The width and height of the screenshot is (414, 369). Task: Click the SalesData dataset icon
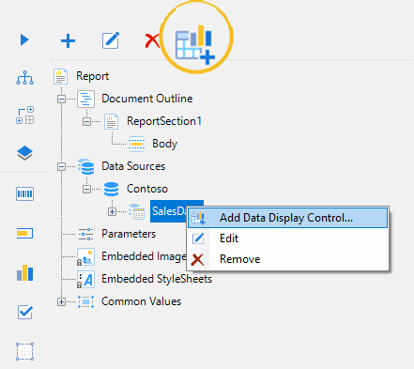[x=136, y=211]
